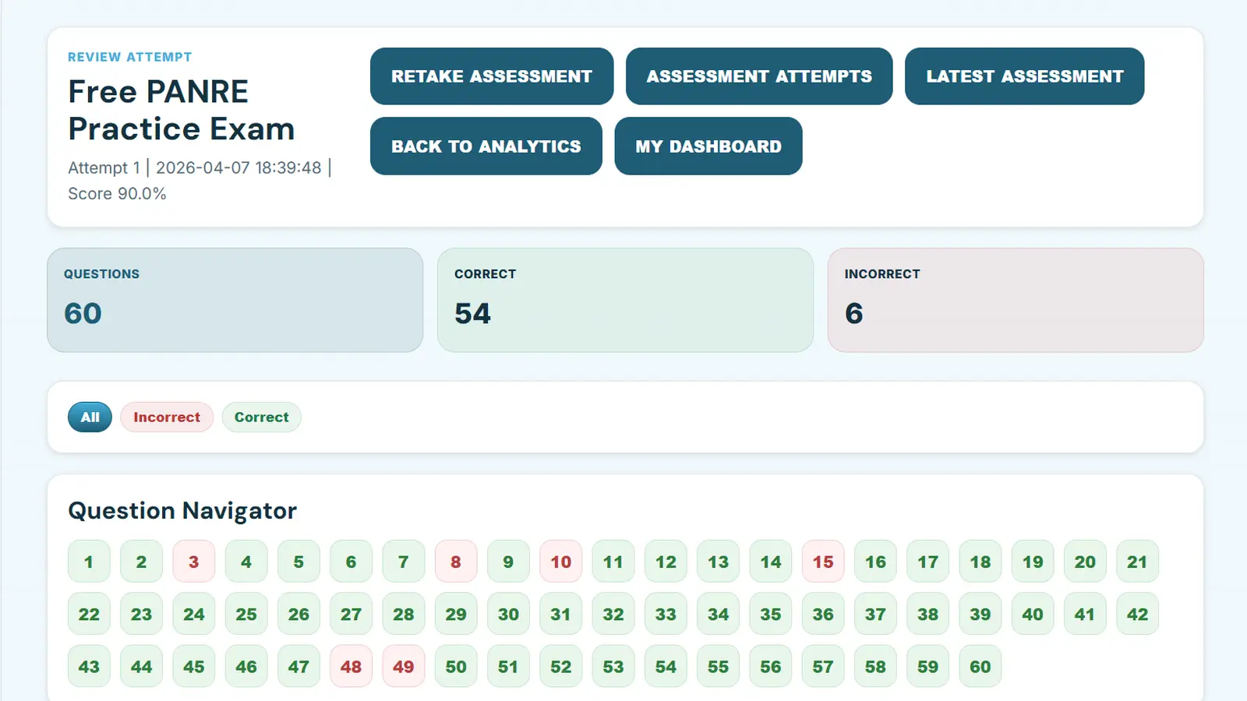Screen dimensions: 1247x701
Task: Open question 27 from the navigator
Action: (x=351, y=614)
